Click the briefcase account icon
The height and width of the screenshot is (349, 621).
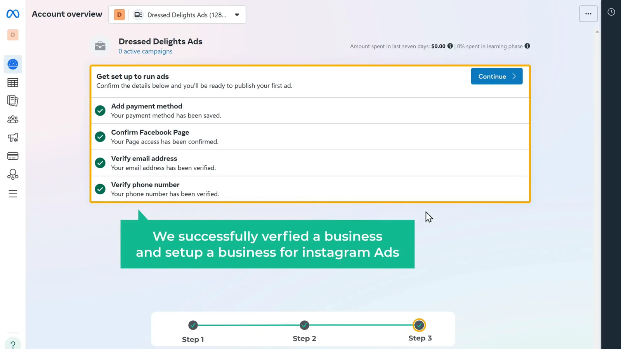click(100, 46)
